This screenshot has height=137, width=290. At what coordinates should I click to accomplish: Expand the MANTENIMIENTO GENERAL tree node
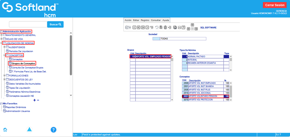[x=2, y=35]
